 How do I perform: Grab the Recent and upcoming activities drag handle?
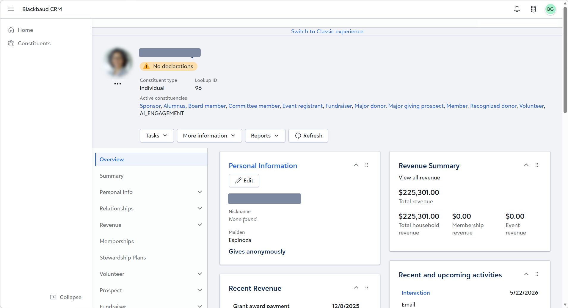(537, 274)
